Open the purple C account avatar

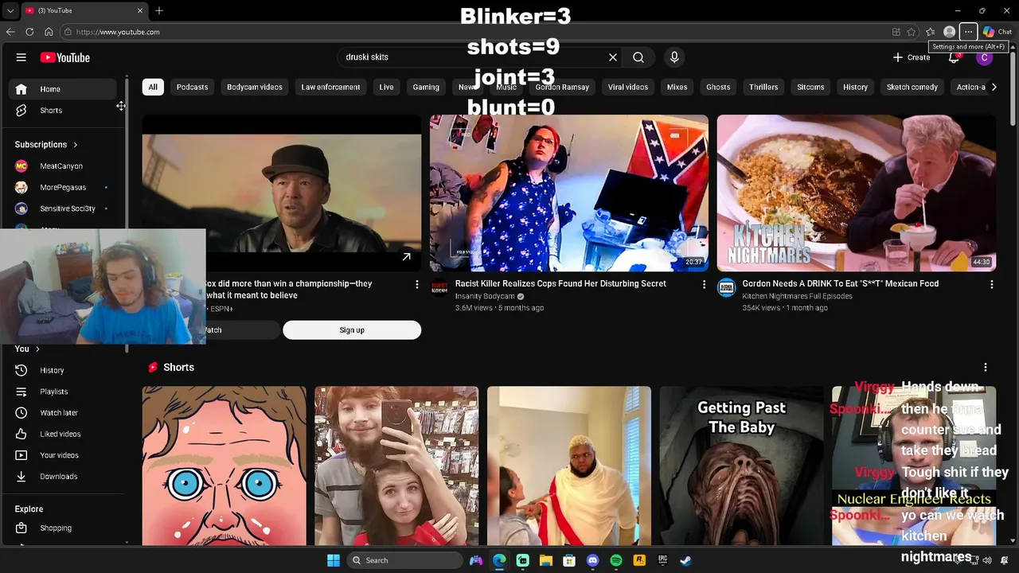point(985,57)
